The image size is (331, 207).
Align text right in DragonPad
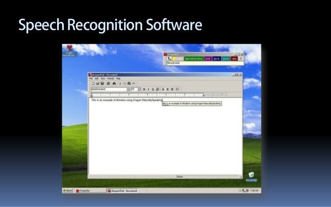(x=172, y=89)
